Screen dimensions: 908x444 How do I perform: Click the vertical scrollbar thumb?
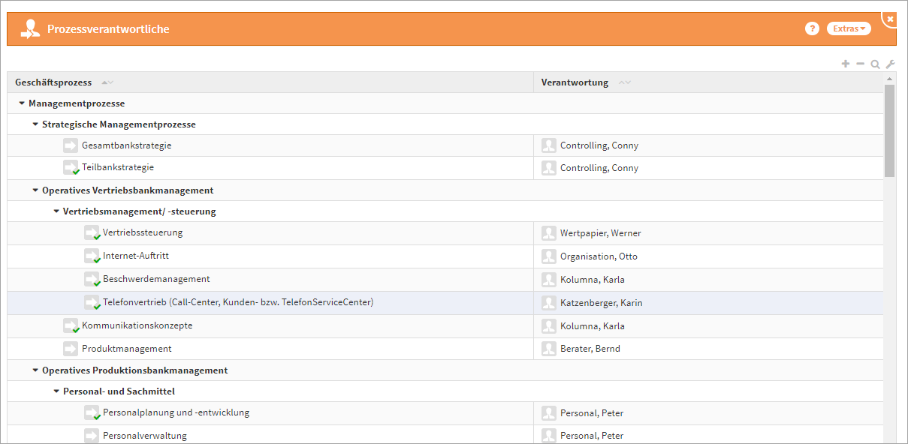[x=889, y=130]
